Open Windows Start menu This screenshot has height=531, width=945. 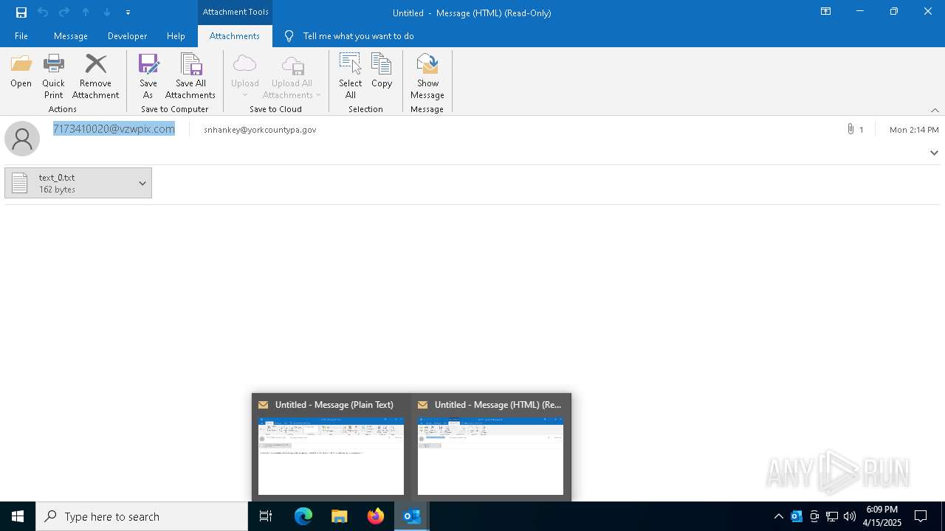(x=18, y=516)
